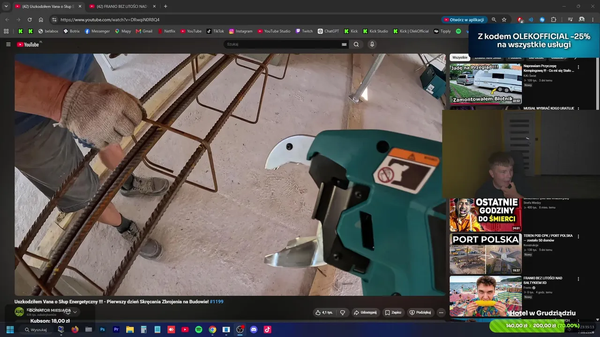
Task: Open the Tipply bookmark
Action: (x=442, y=31)
